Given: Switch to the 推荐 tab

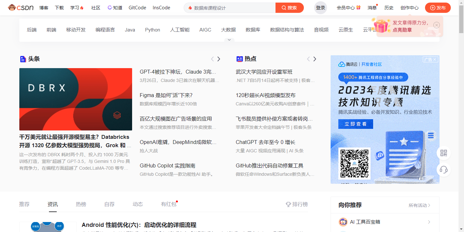Looking at the screenshot, I should pyautogui.click(x=24, y=204).
